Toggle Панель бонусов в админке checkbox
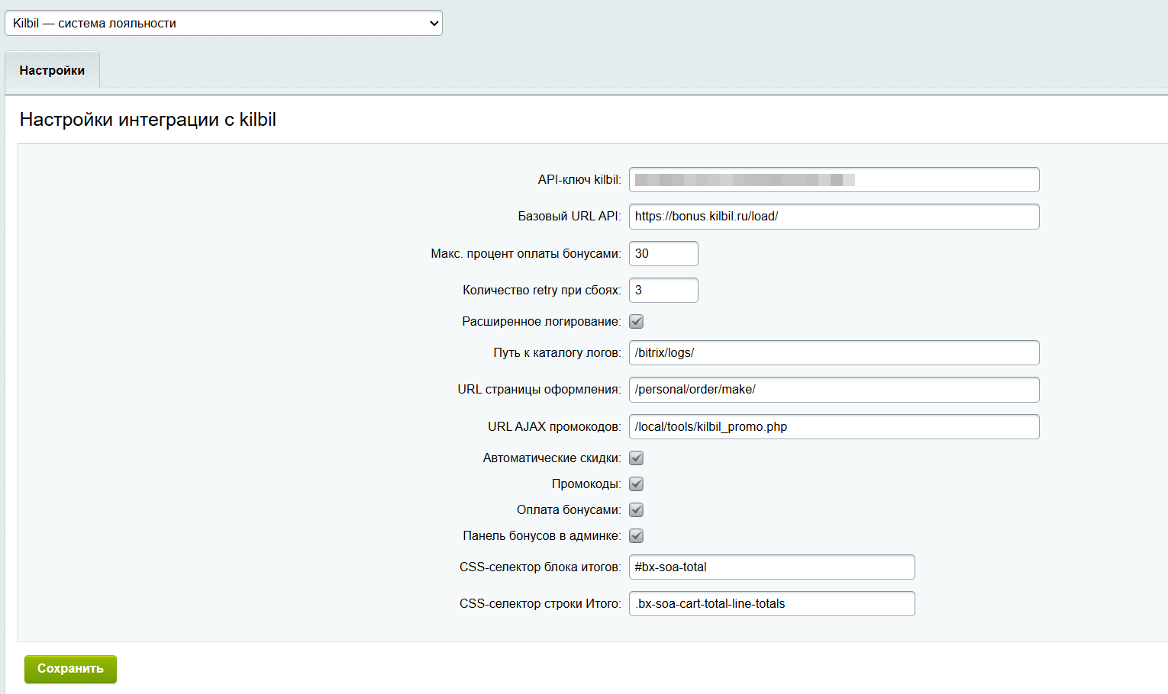The height and width of the screenshot is (694, 1168). click(637, 536)
